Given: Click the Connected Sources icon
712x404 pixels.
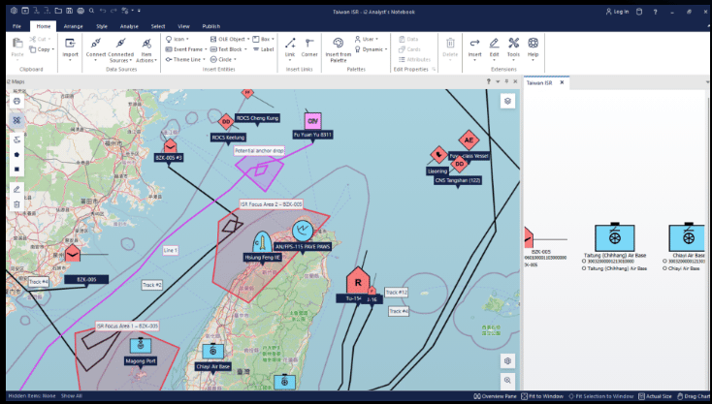Looking at the screenshot, I should (x=121, y=44).
